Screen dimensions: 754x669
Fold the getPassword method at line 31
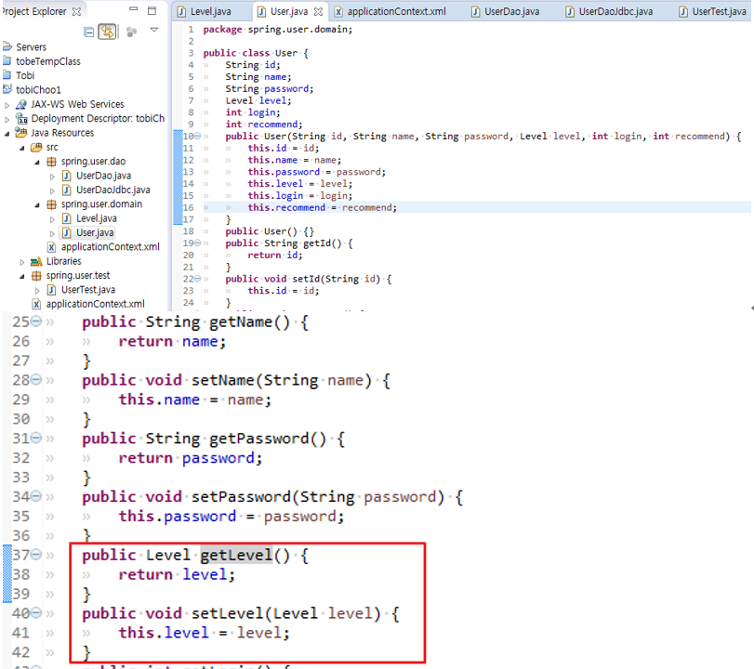point(36,439)
